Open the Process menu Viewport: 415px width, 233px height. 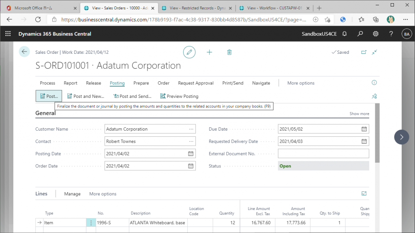tap(47, 83)
